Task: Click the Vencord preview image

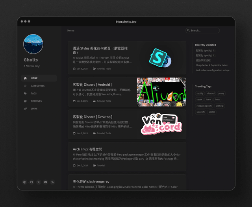Action: pyautogui.click(x=161, y=124)
